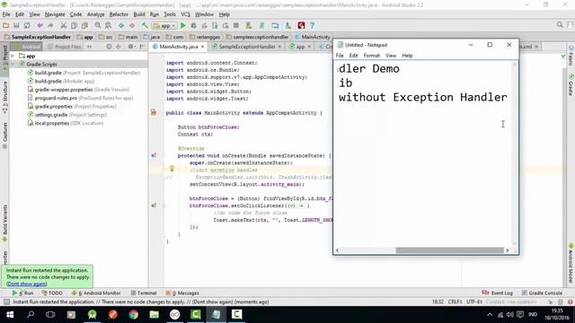Click the red toolbar icon before Help

point(301,25)
